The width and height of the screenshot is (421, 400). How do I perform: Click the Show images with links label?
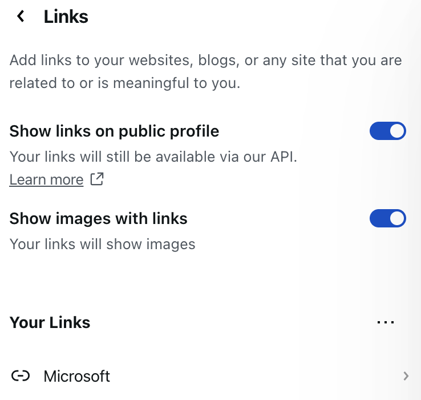tap(99, 218)
